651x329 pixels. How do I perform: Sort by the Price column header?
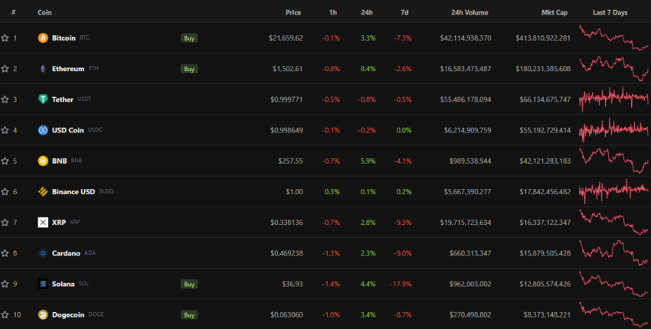click(293, 12)
